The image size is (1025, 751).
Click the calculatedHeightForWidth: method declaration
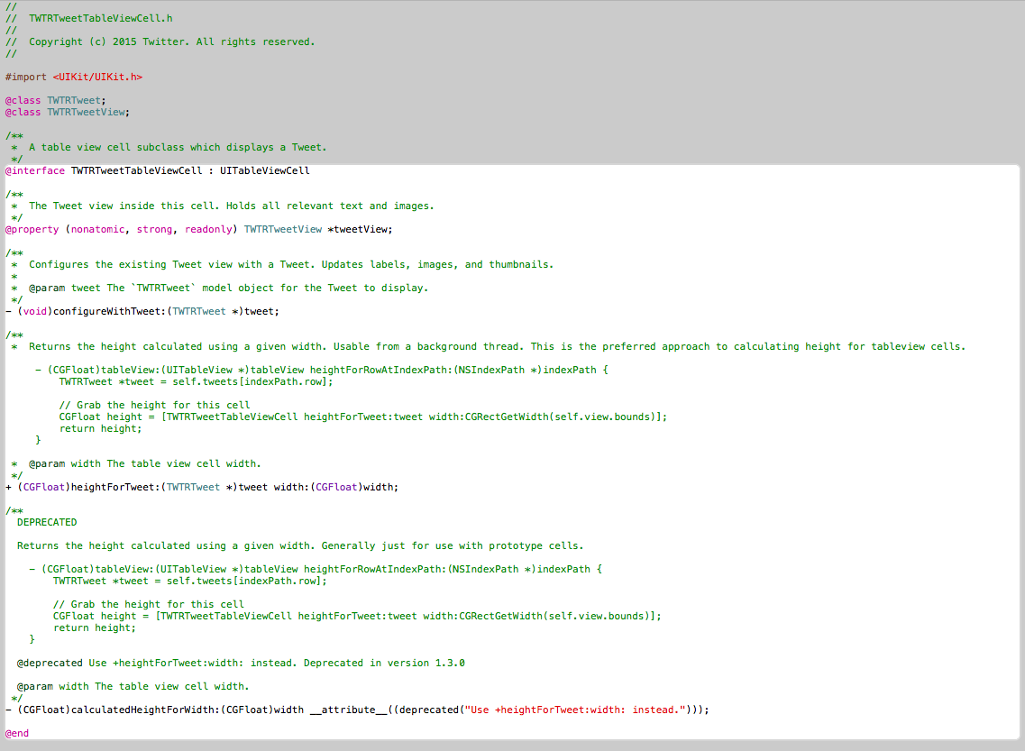(x=357, y=710)
